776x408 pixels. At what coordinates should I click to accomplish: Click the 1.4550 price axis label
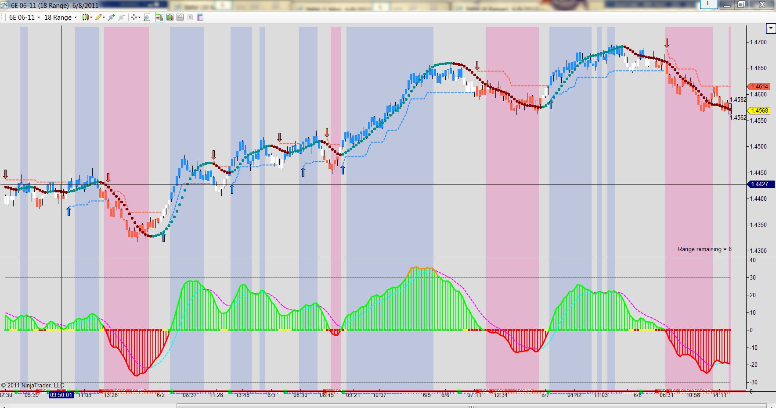758,121
